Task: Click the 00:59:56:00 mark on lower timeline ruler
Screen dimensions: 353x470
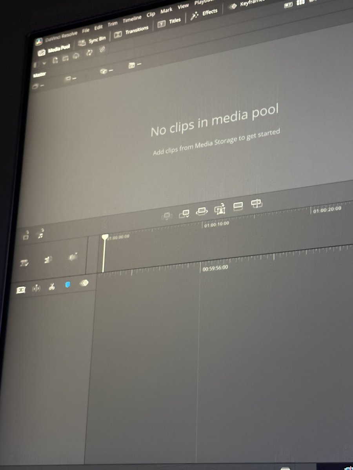Action: [215, 268]
